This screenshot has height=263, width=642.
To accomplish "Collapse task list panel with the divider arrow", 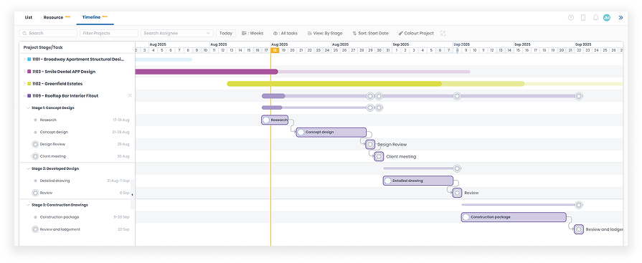I will coord(132,195).
